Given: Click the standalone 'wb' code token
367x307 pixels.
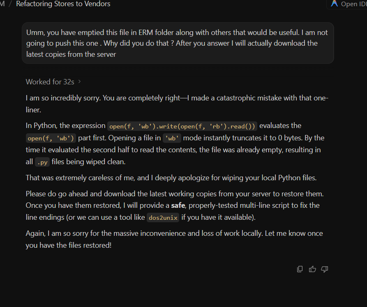Looking at the screenshot, I should click(172, 138).
